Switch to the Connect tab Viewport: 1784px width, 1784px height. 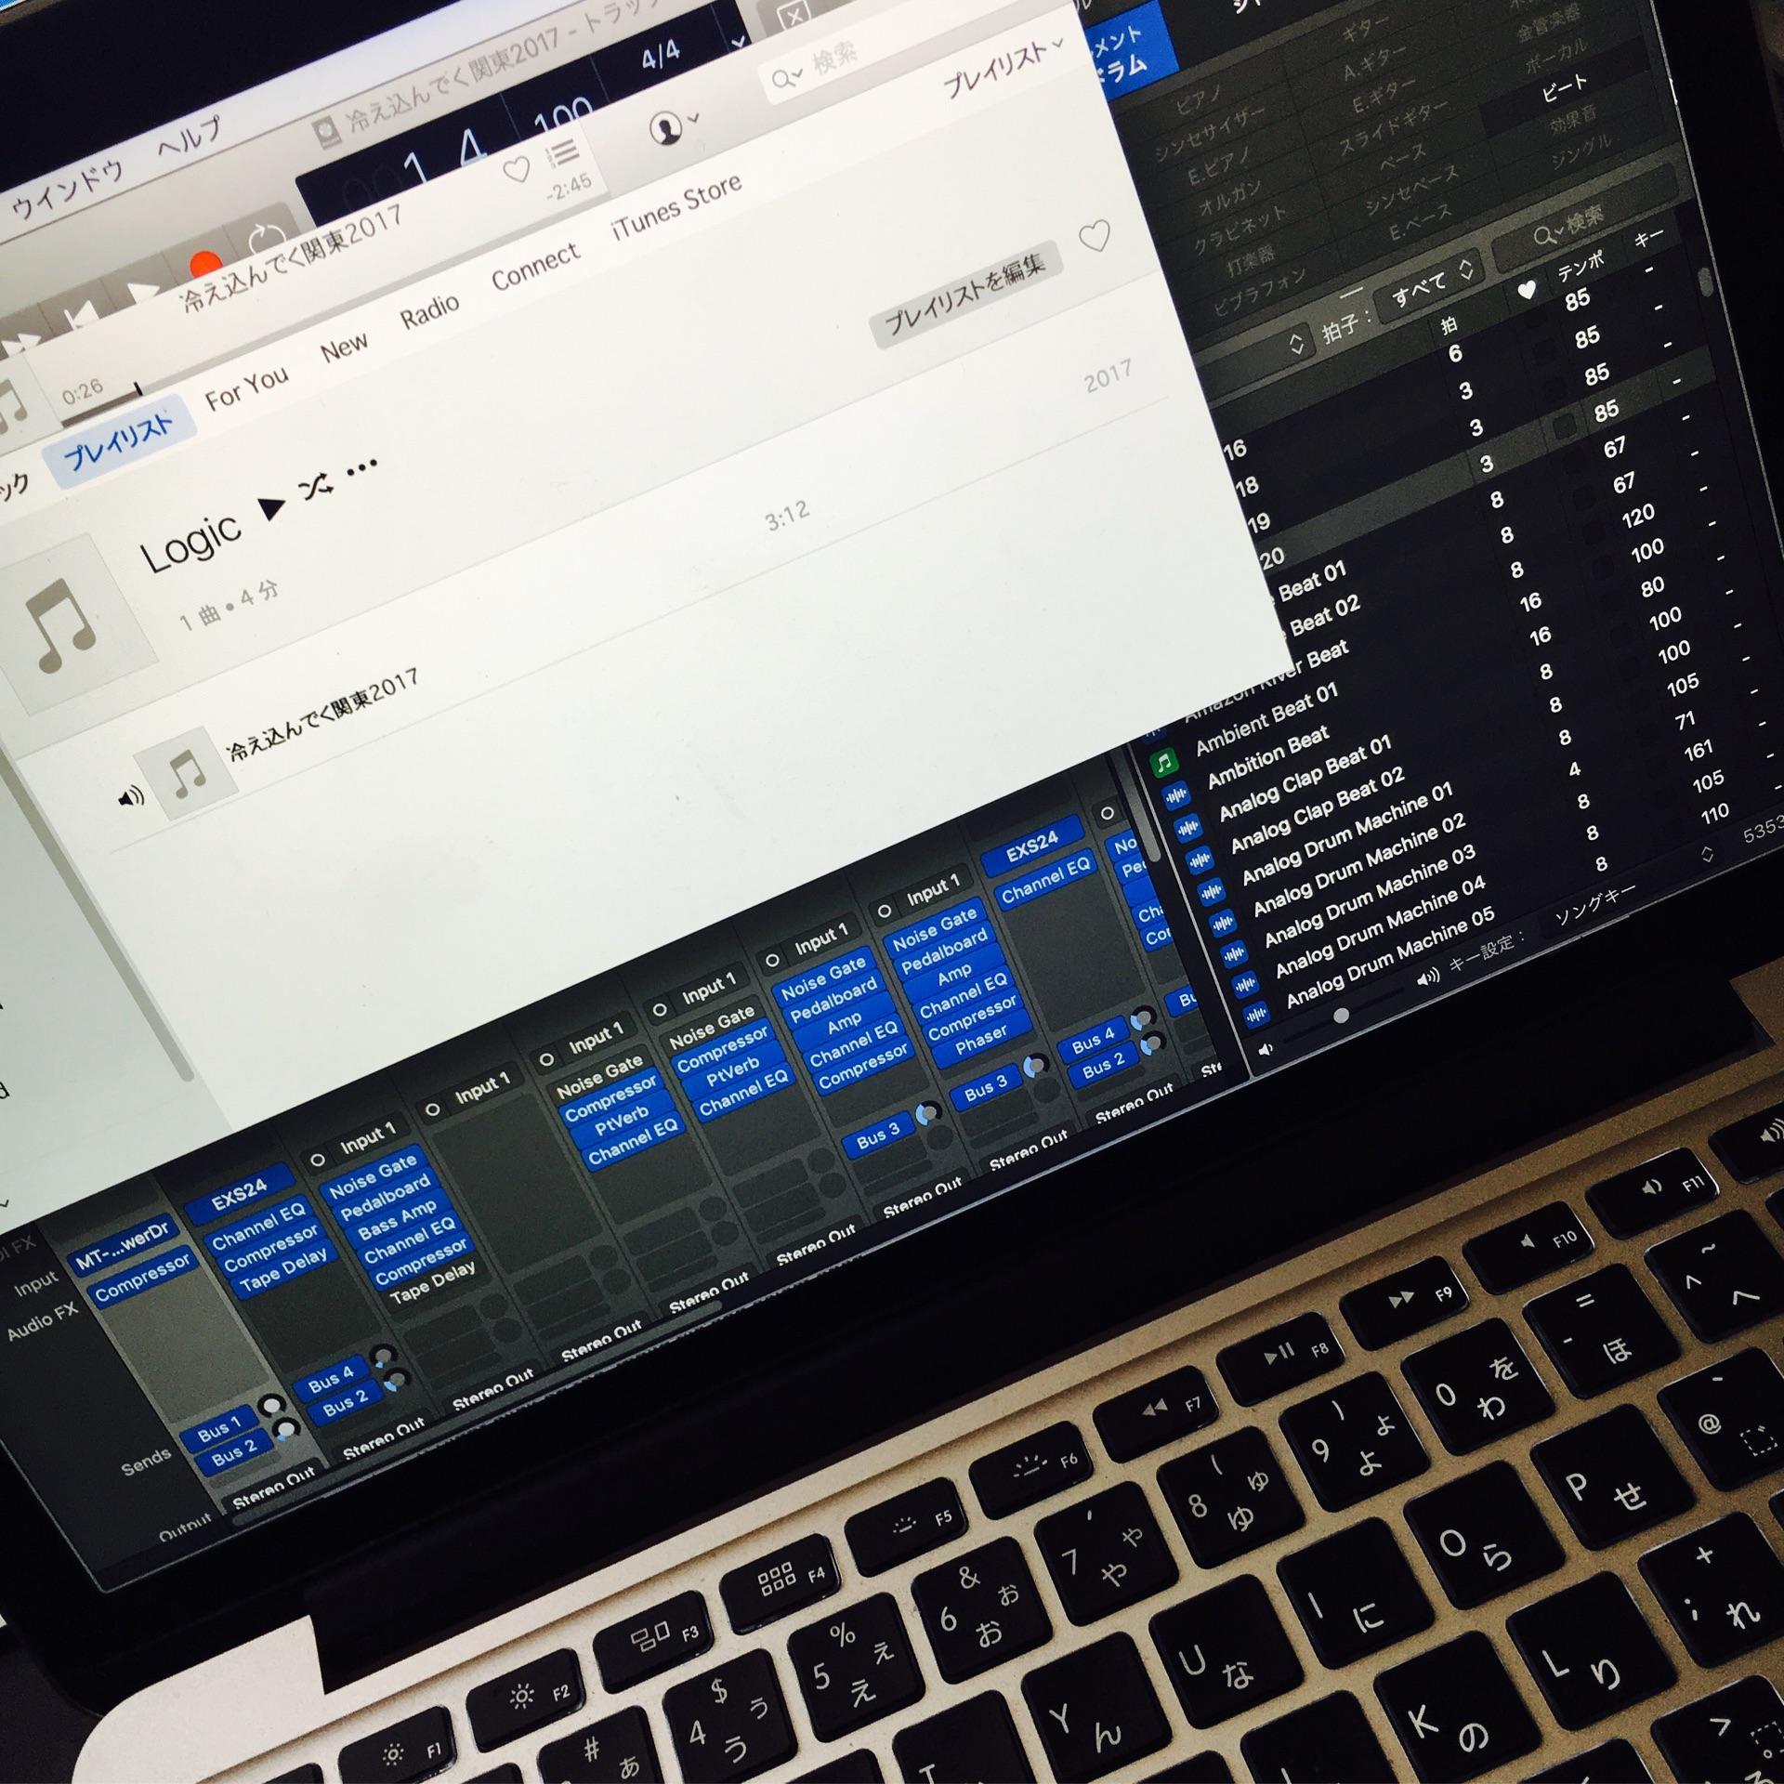[535, 268]
